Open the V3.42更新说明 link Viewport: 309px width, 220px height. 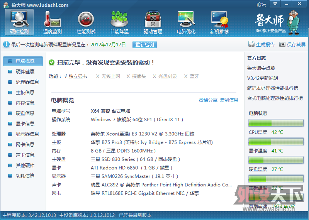pos(263,78)
